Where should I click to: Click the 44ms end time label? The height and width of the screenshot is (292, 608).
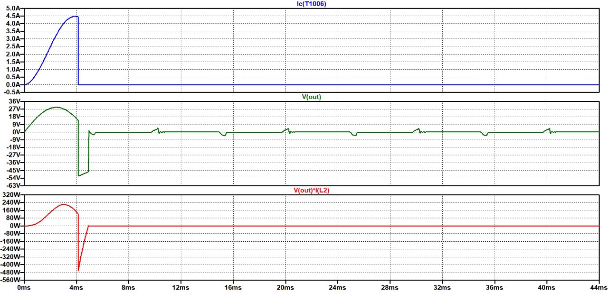pyautogui.click(x=599, y=287)
